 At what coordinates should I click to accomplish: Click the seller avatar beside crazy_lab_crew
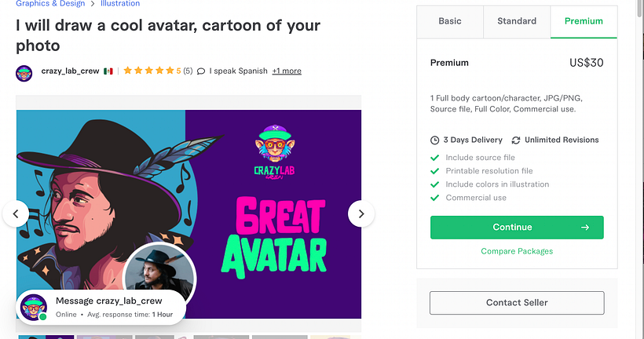tap(24, 73)
